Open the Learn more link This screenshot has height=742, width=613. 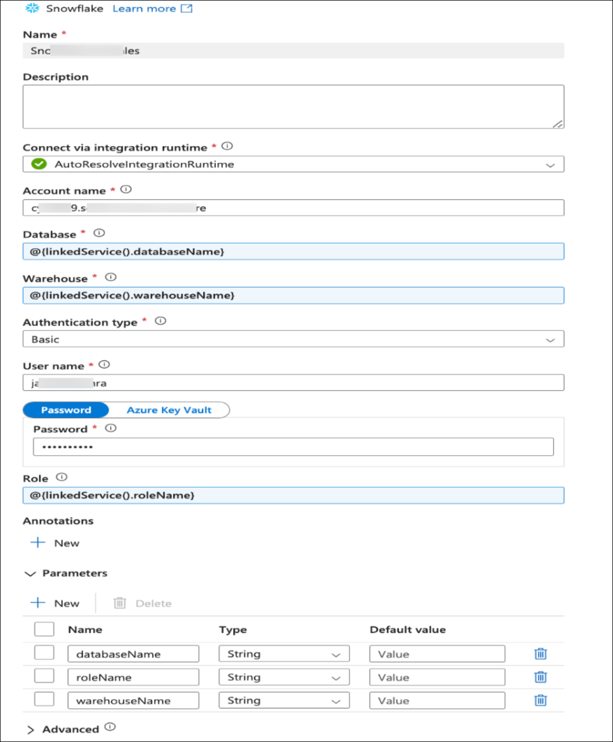[151, 9]
